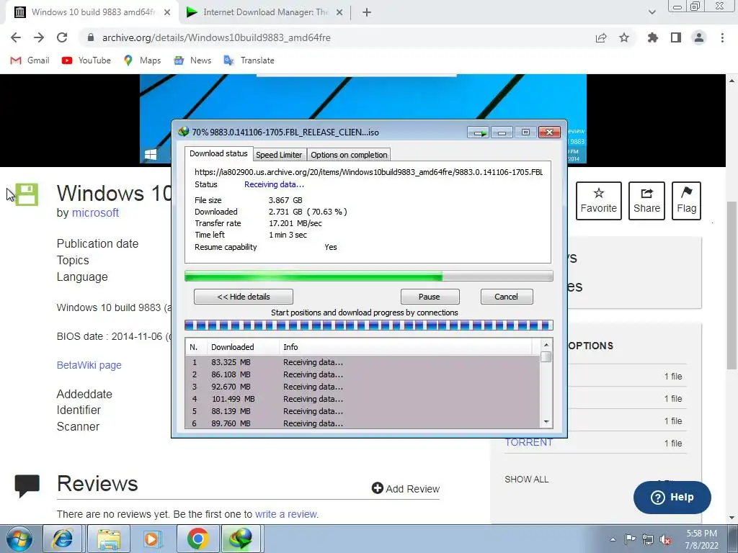Switch to the Speed Limiter tab
The height and width of the screenshot is (553, 738).
pos(279,155)
